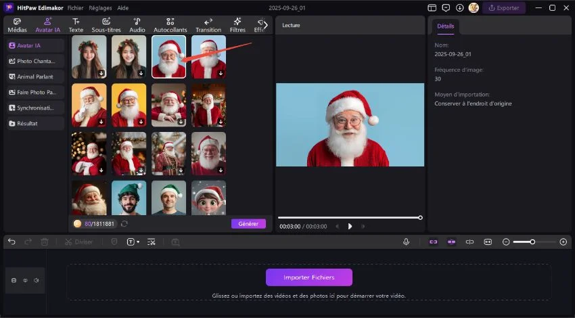This screenshot has height=318, width=575.
Task: Switch to the Détails tab
Action: [x=445, y=26]
